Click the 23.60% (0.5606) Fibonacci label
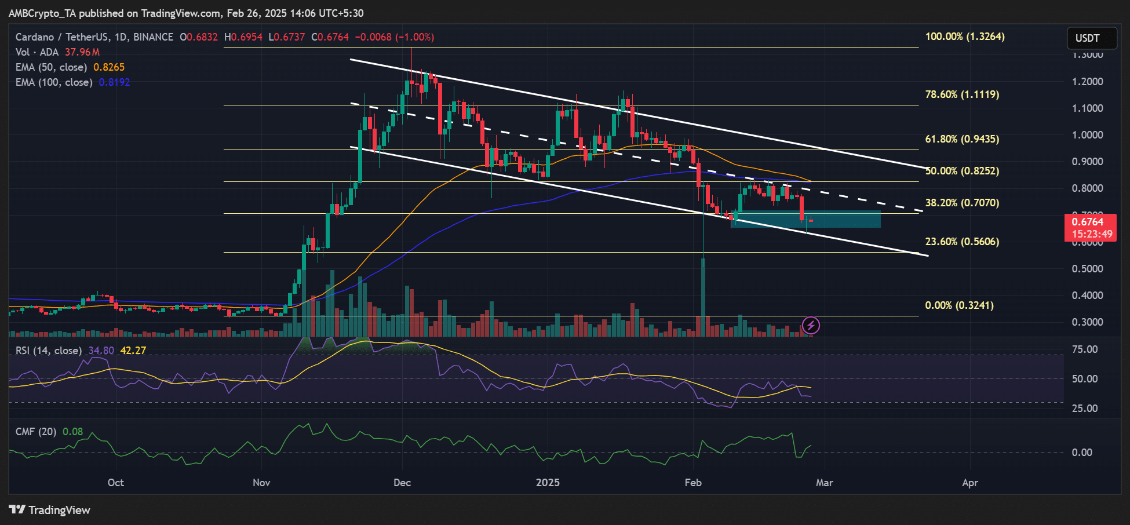1130x525 pixels. point(962,242)
